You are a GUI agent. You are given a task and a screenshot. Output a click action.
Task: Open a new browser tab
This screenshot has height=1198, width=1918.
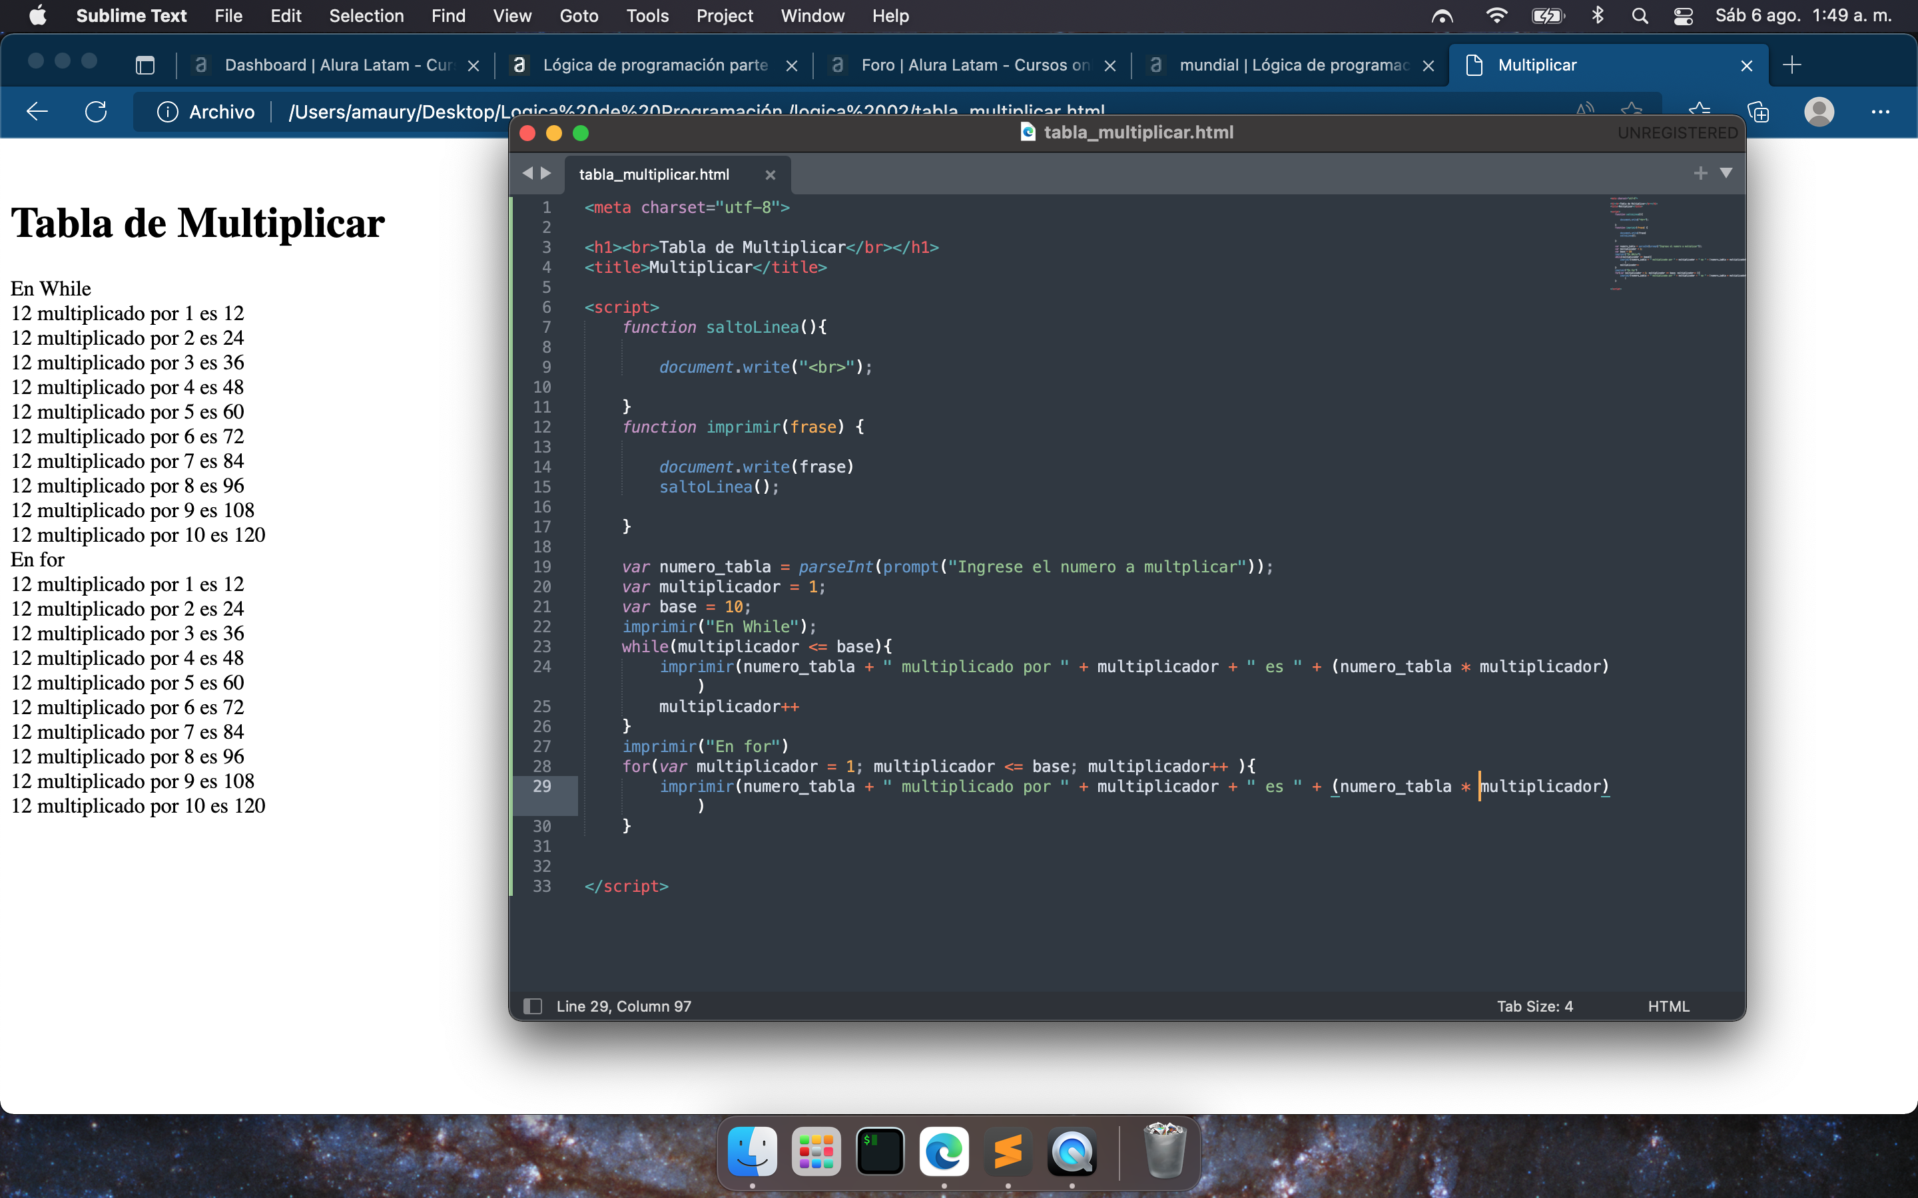(x=1792, y=65)
